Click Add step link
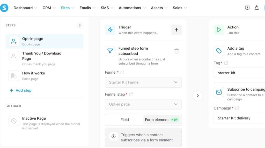Image resolution: width=265 pixels, height=148 pixels. pyautogui.click(x=21, y=90)
